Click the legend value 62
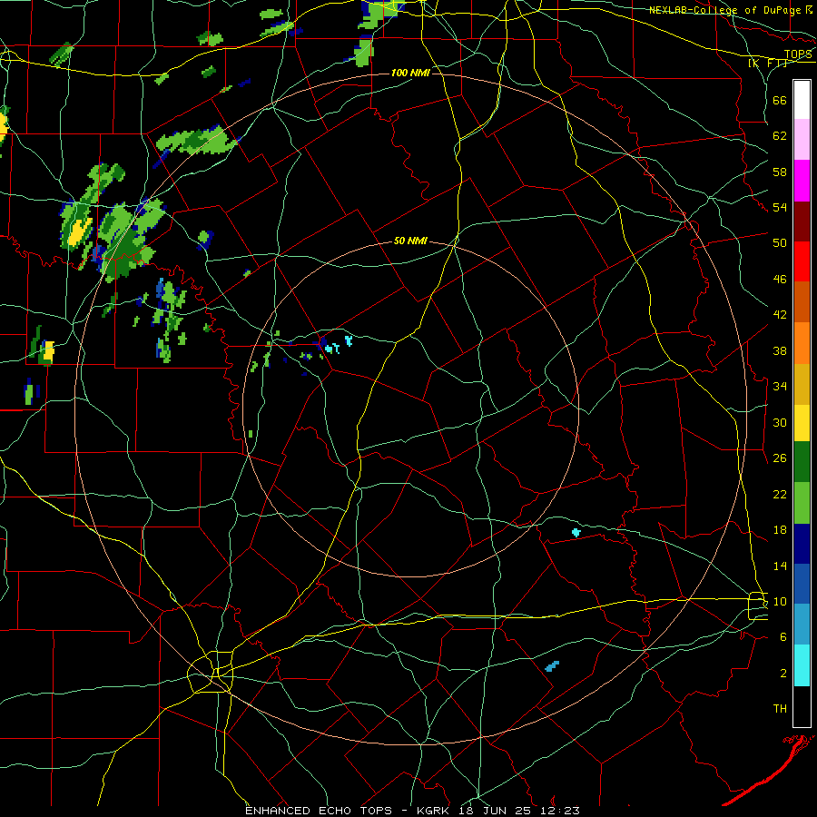The width and height of the screenshot is (817, 817). pyautogui.click(x=780, y=135)
